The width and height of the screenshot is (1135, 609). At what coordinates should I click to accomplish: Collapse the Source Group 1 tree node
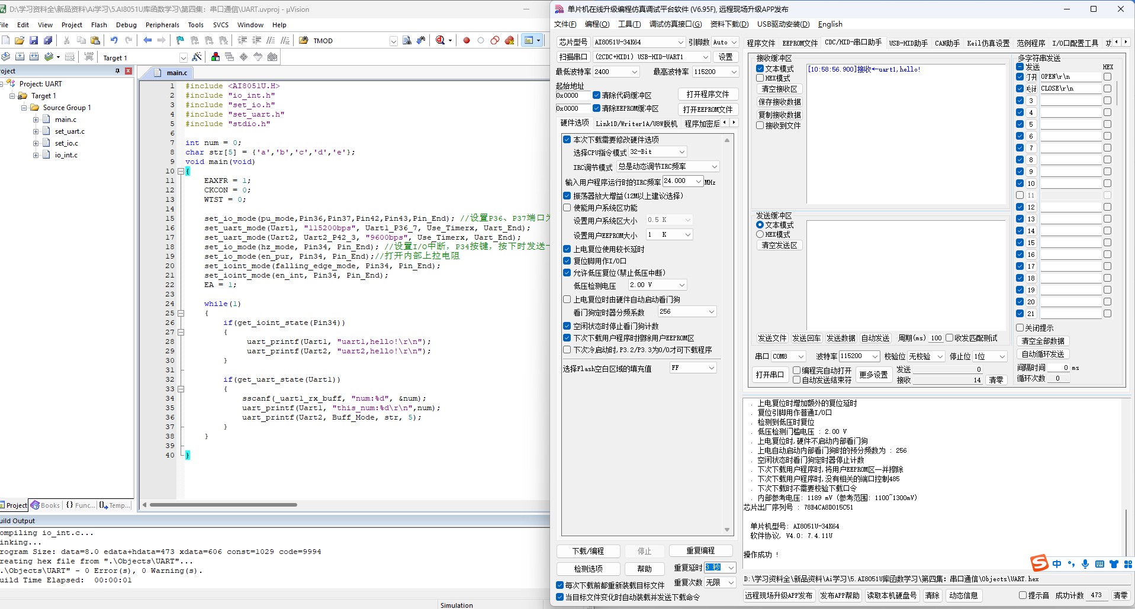tap(24, 108)
